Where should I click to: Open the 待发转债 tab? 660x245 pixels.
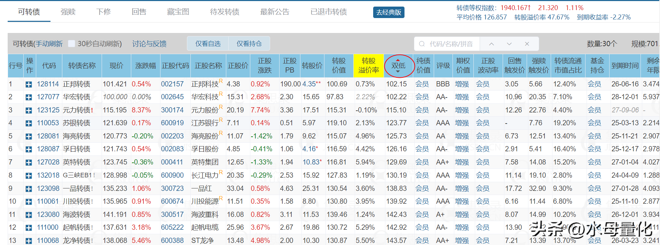point(225,12)
